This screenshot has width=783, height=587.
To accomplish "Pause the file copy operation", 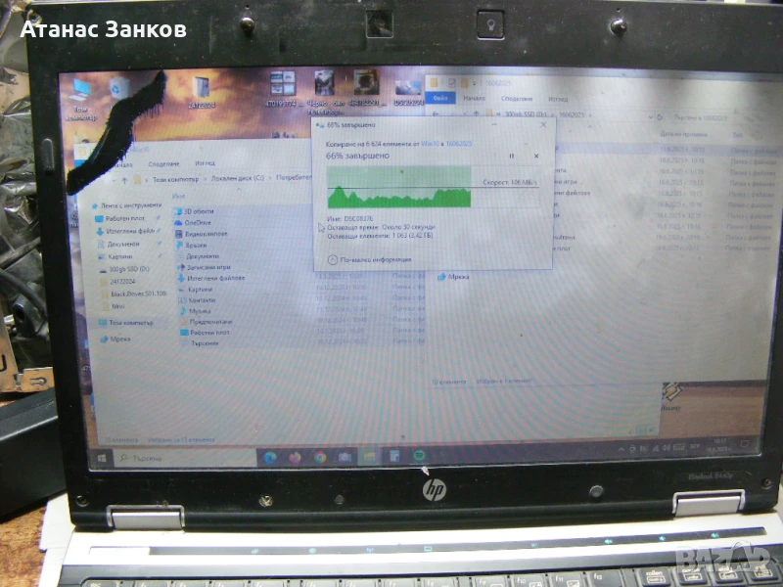I will click(x=513, y=155).
